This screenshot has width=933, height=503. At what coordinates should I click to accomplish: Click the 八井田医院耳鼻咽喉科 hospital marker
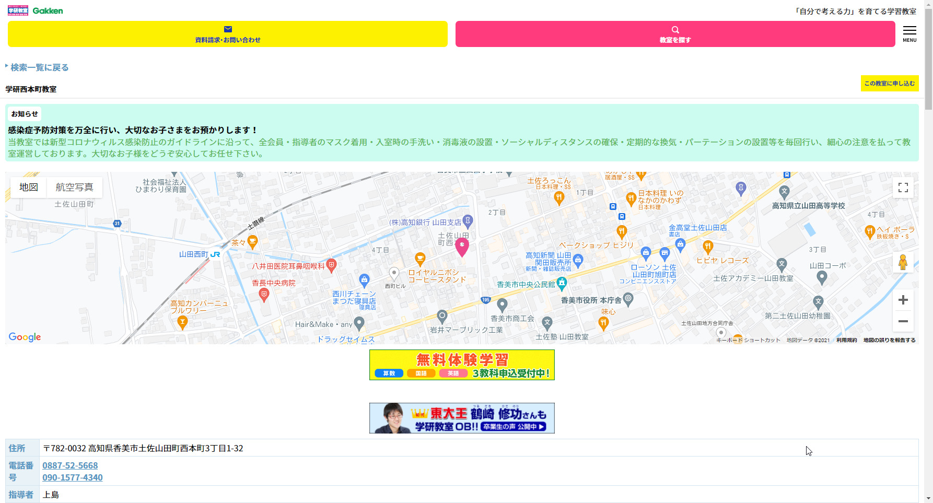[331, 266]
